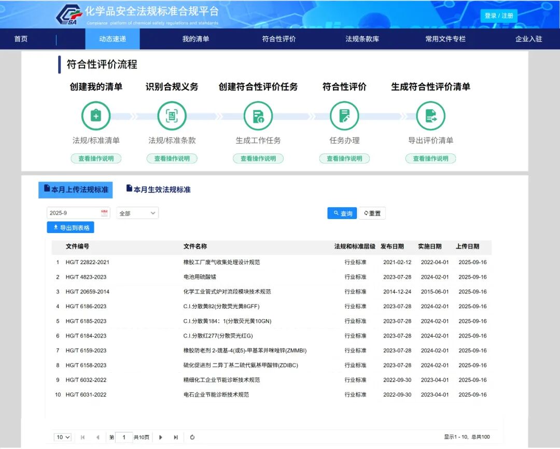This screenshot has width=560, height=449.
Task: Click the next page arrow
Action: click(161, 437)
